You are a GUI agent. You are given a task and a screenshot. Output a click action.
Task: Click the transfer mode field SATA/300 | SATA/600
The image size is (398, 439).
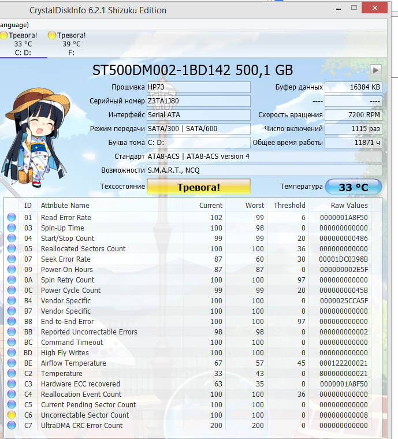(x=199, y=128)
